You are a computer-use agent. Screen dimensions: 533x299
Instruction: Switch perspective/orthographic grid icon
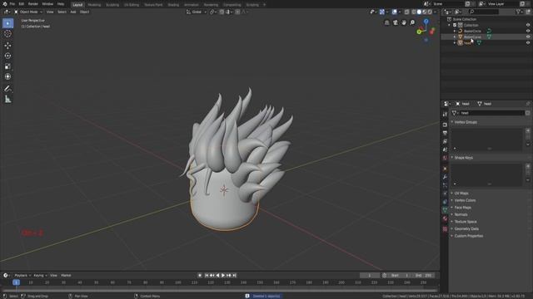point(386,22)
